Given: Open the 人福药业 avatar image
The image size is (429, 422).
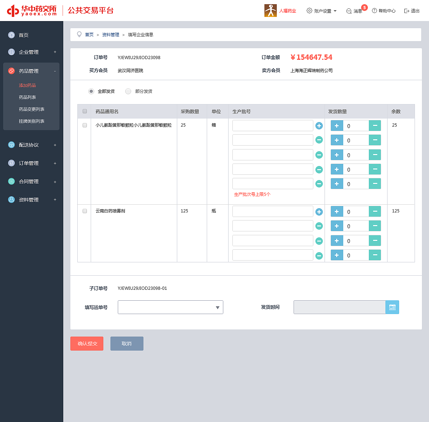Looking at the screenshot, I should pos(270,11).
